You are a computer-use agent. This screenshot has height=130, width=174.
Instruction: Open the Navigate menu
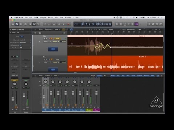click(x=43, y=17)
